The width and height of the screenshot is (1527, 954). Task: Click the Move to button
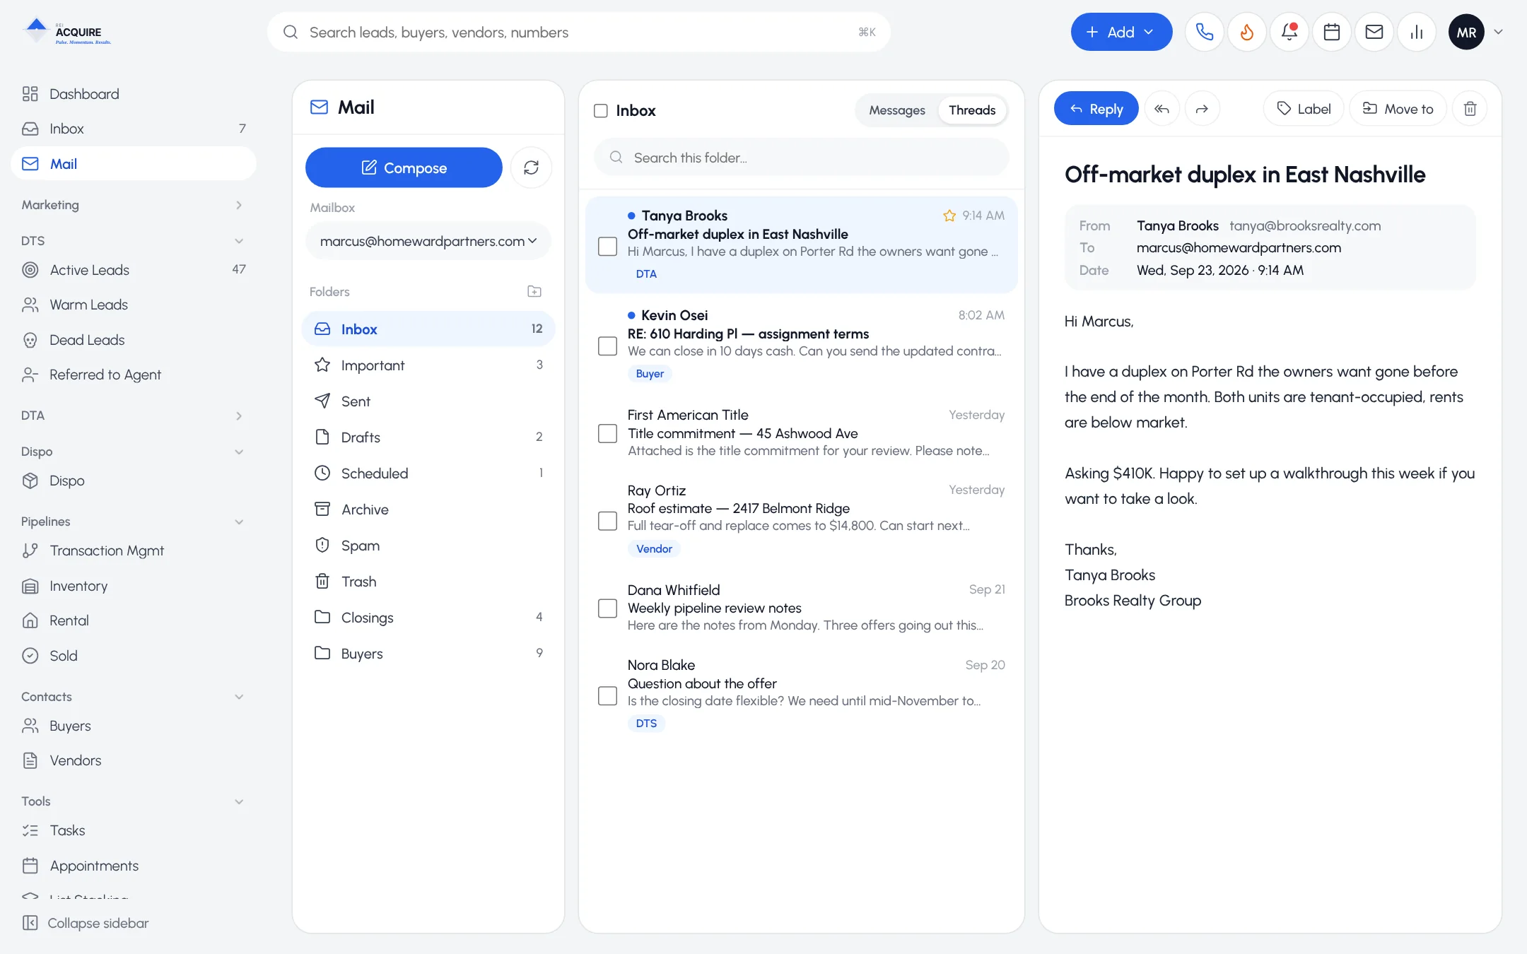click(1398, 109)
